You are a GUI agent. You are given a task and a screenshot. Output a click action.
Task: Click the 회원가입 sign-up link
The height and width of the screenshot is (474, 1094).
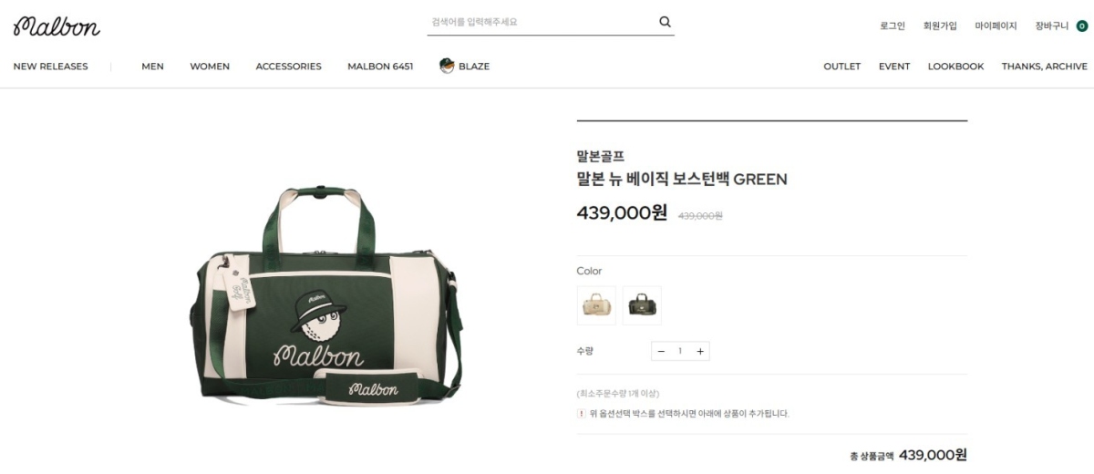click(940, 26)
